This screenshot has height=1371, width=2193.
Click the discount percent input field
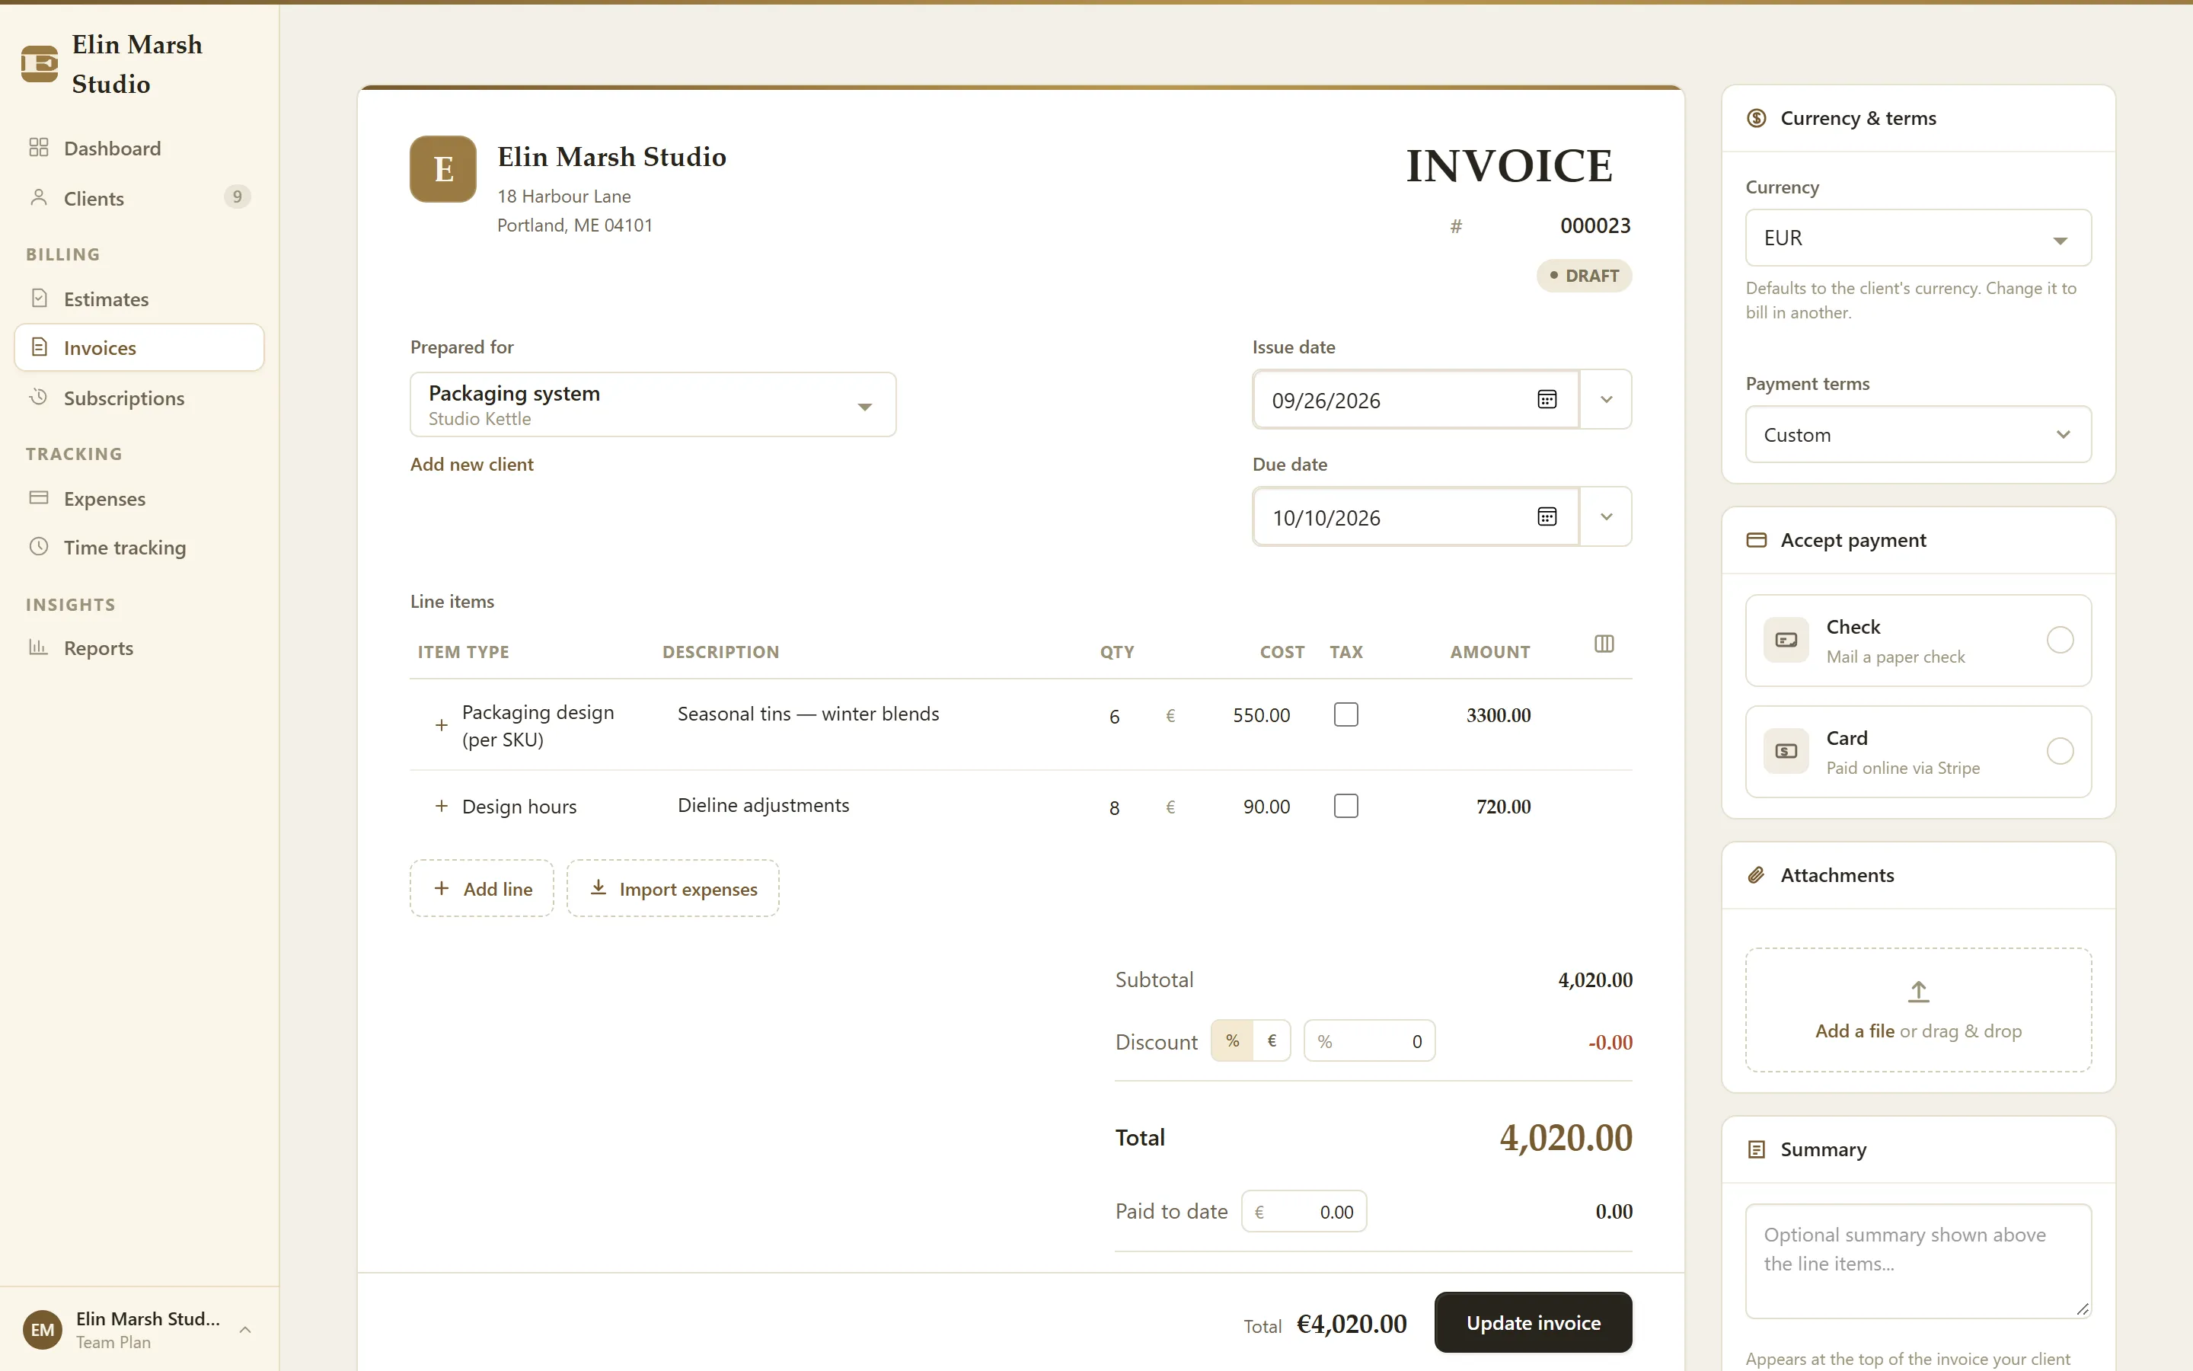[x=1369, y=1041]
